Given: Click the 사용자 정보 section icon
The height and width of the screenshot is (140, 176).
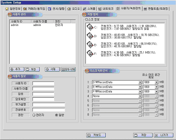Looking at the screenshot, I should (x=10, y=76).
